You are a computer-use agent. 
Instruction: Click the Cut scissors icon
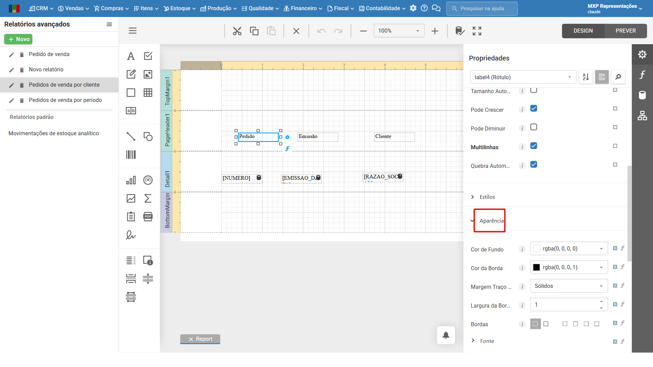click(x=237, y=31)
